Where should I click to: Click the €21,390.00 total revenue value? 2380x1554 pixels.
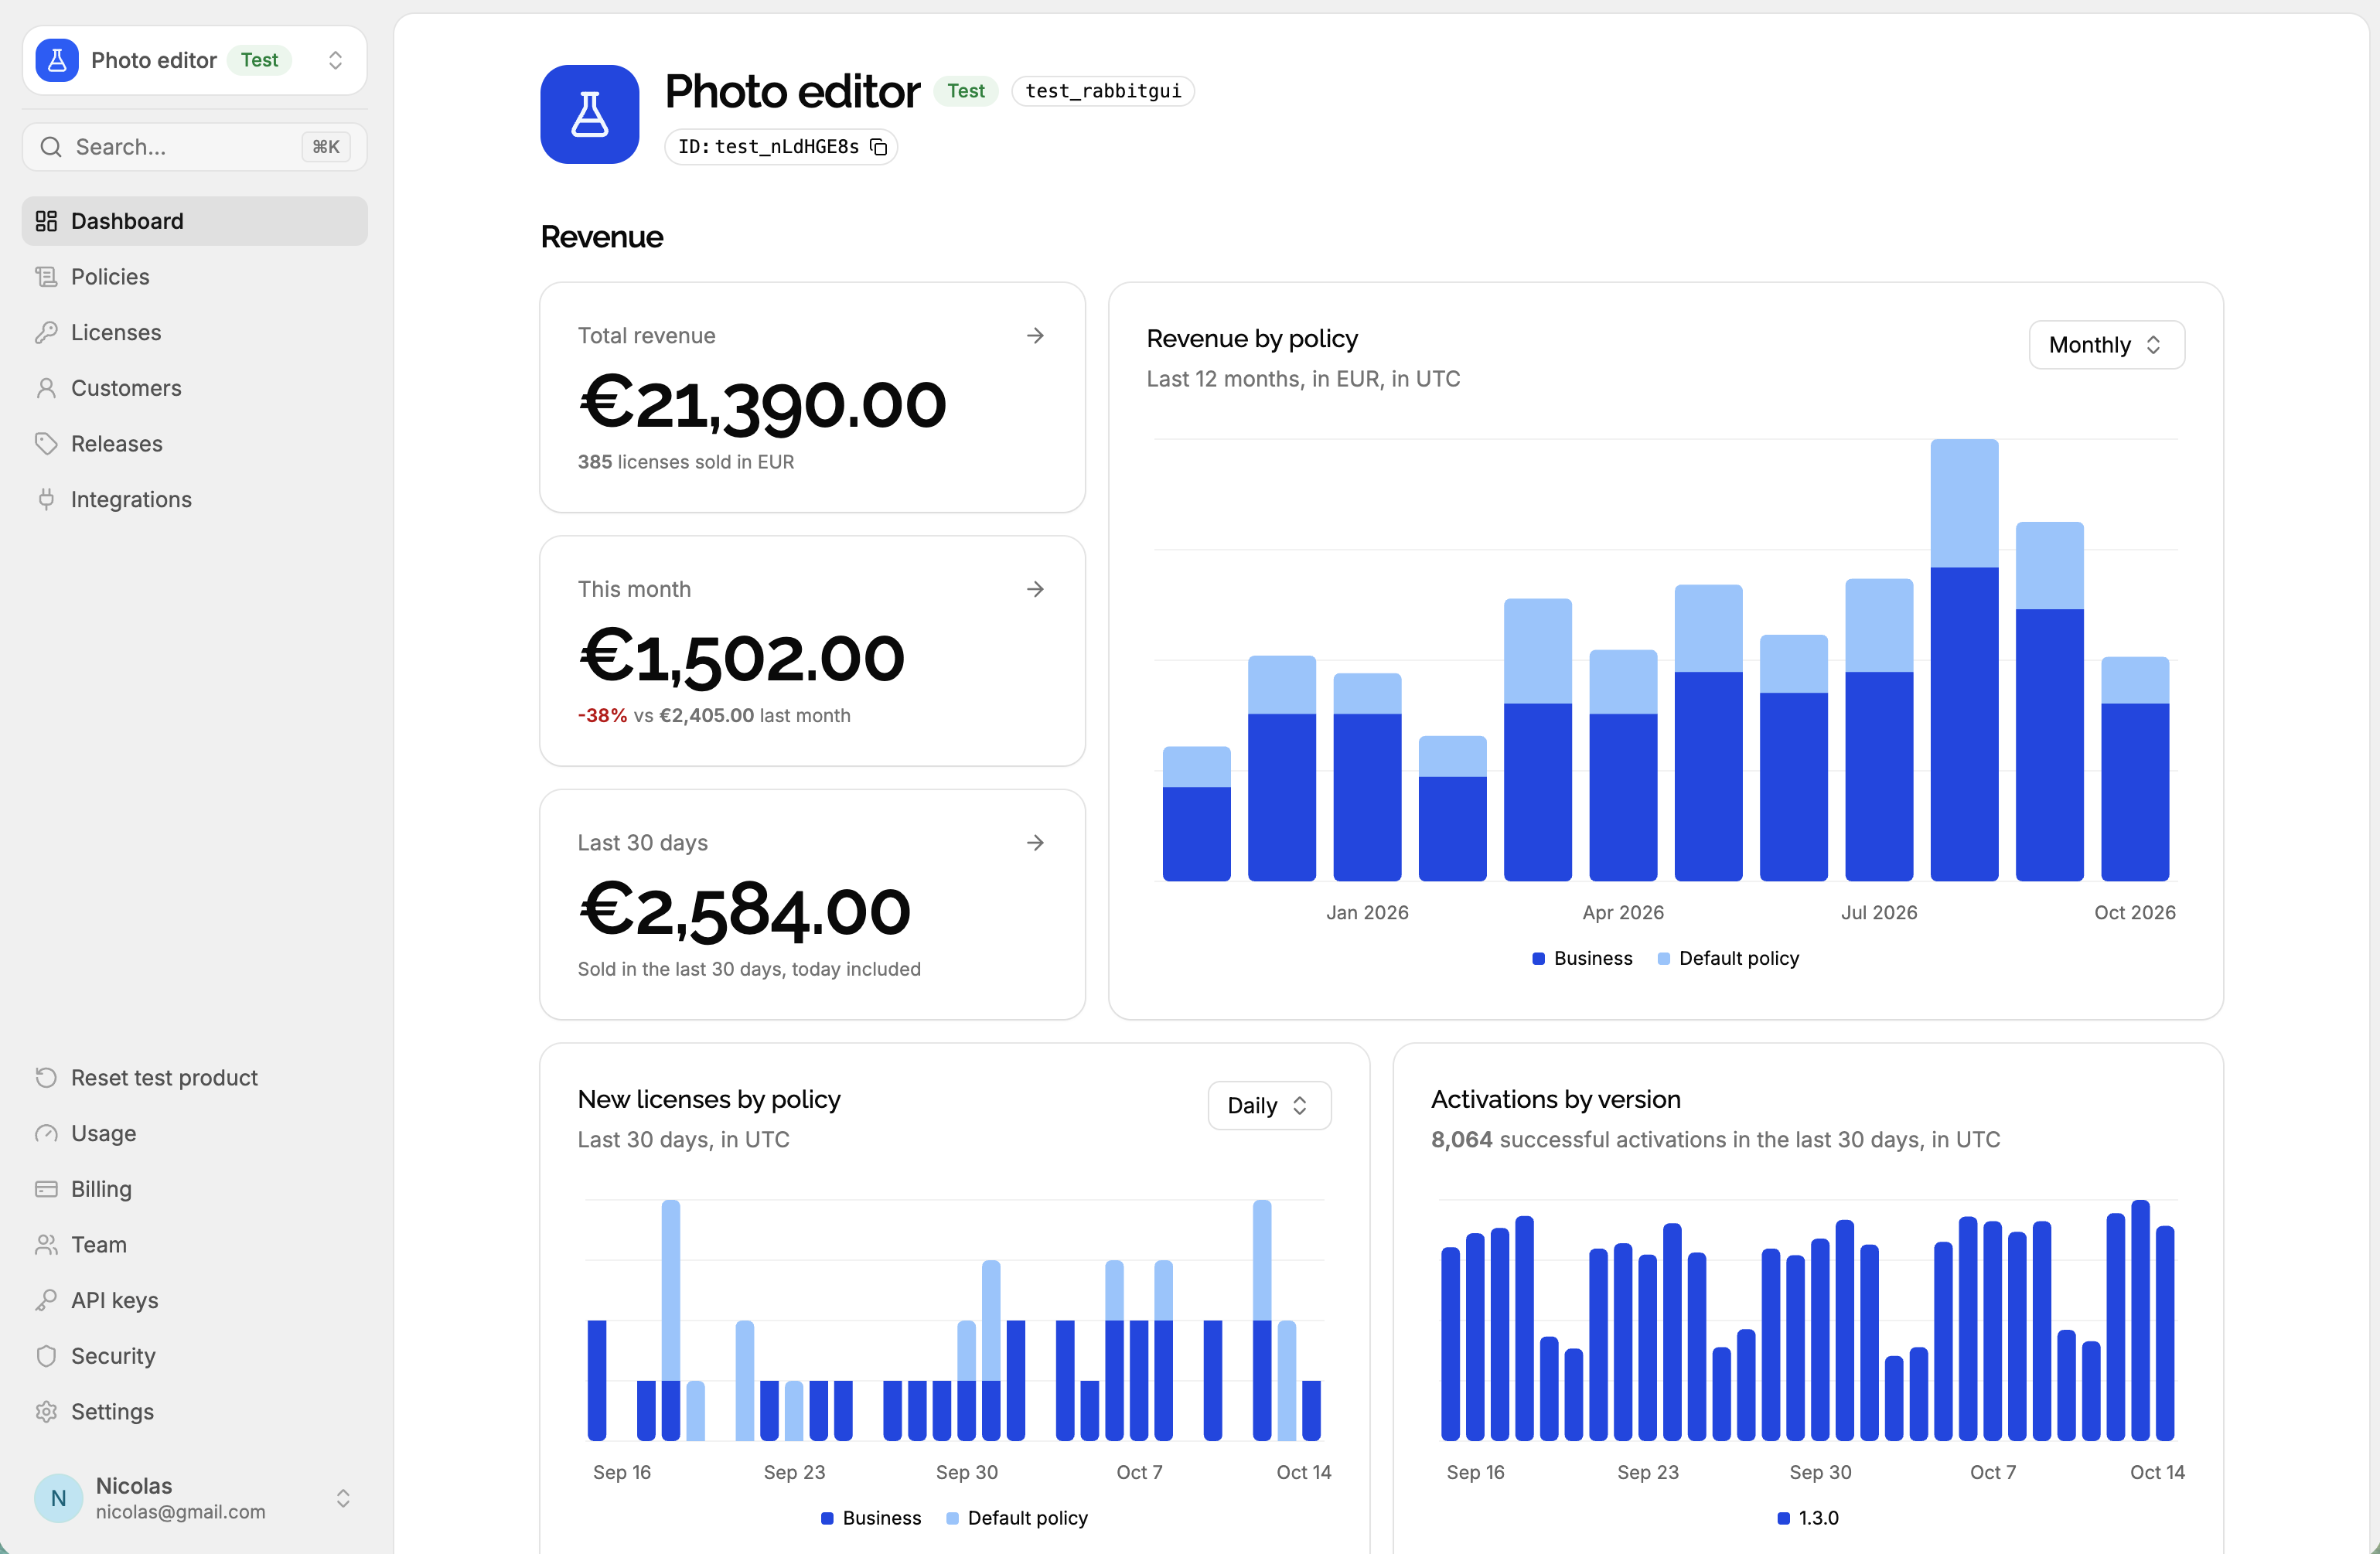tap(762, 404)
